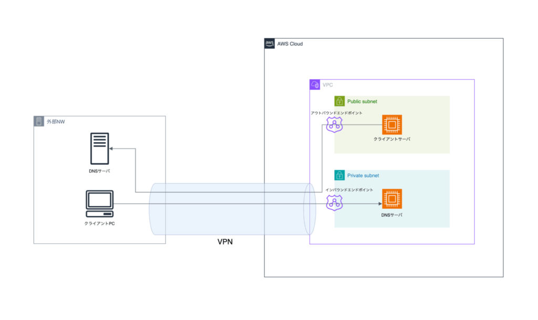Click the クライアントサーバ orange chip icon
Viewport: 538px width, 320px height.
click(x=392, y=124)
